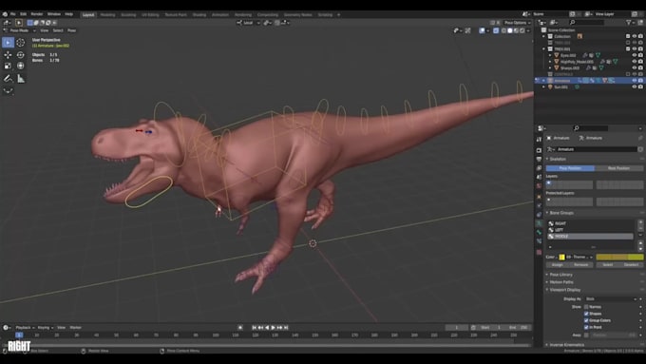Select the Move tool

[x=8, y=55]
